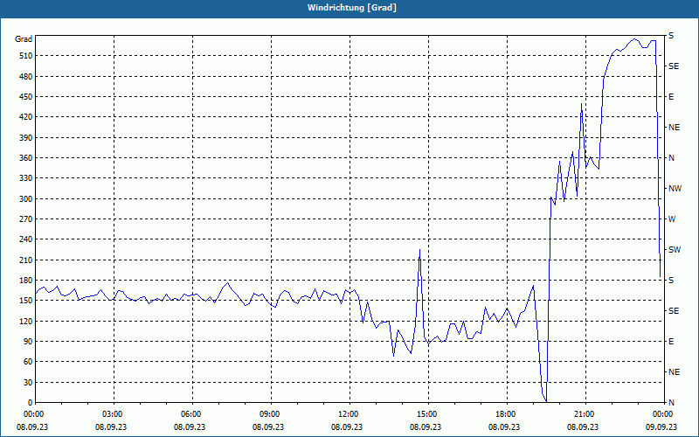This screenshot has width=699, height=437.
Task: Select the 300 degree axis label
Action: coord(25,199)
